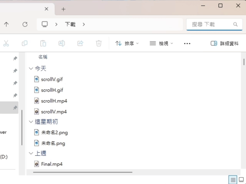Collapse the 這星期初 file group

tap(31, 122)
